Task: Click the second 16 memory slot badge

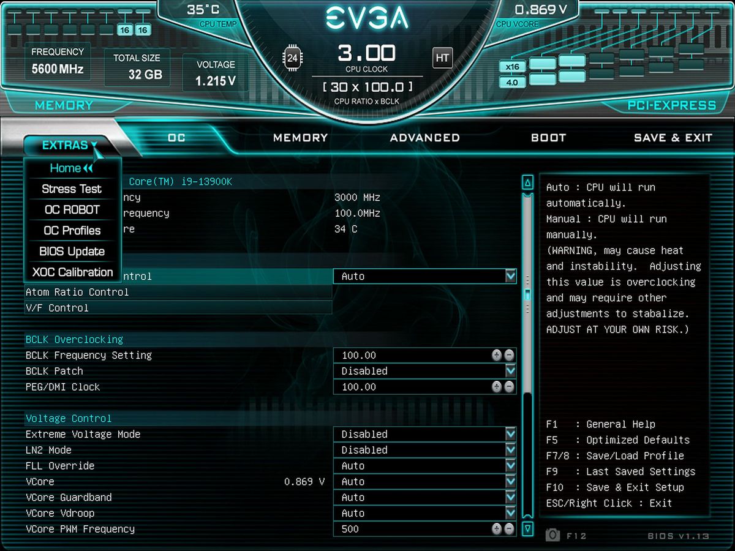Action: pyautogui.click(x=143, y=30)
